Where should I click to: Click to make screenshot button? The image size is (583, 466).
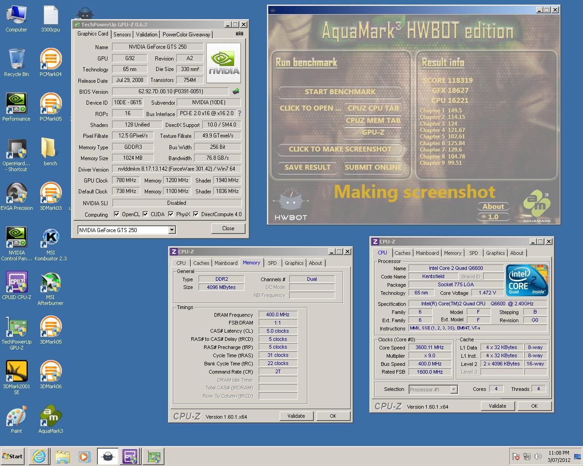click(340, 149)
